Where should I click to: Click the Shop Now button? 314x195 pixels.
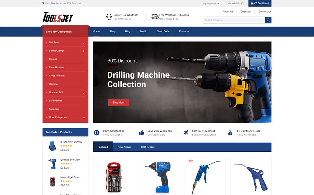118,102
